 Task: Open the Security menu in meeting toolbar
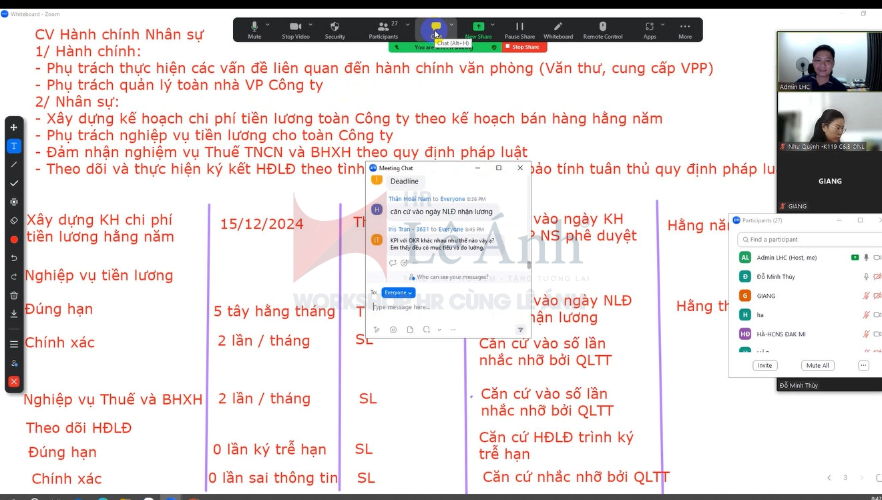335,29
